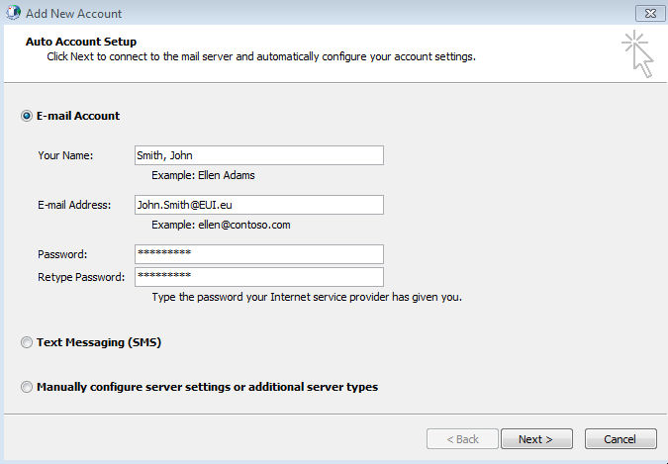Click the "Retype Password:" label

(x=81, y=277)
